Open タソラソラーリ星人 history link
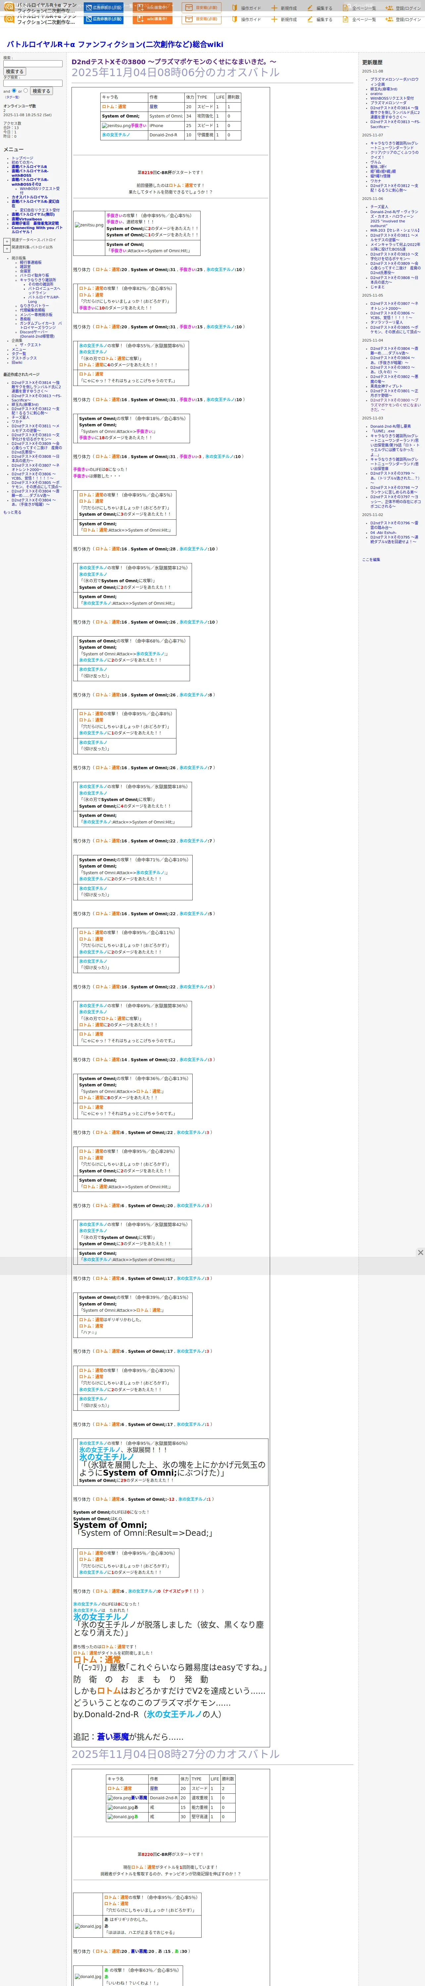 pyautogui.click(x=386, y=322)
